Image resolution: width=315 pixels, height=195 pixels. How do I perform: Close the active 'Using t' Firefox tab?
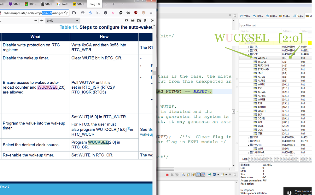coord(99,4)
